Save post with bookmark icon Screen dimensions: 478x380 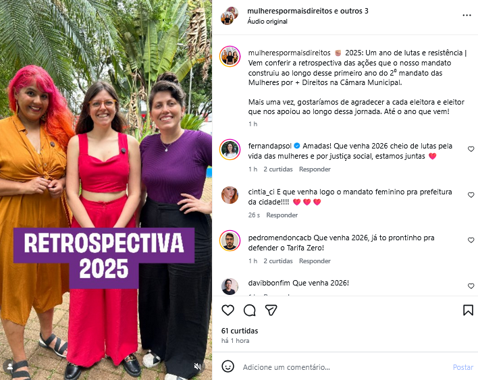[469, 310]
